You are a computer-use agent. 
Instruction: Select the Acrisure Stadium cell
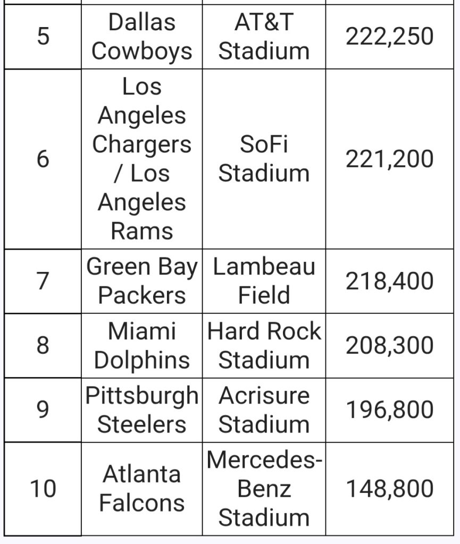264,410
